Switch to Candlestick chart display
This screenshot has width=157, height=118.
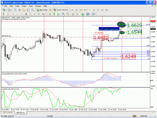[x=54, y=14]
